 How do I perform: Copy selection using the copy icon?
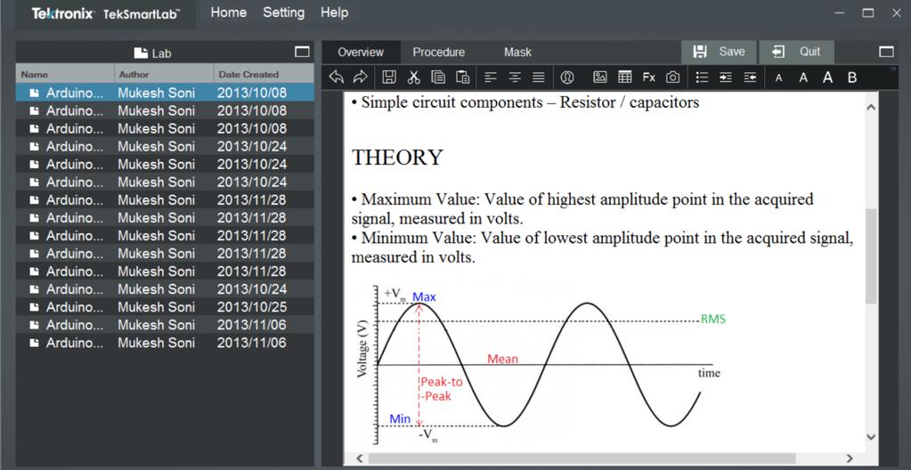pos(438,77)
